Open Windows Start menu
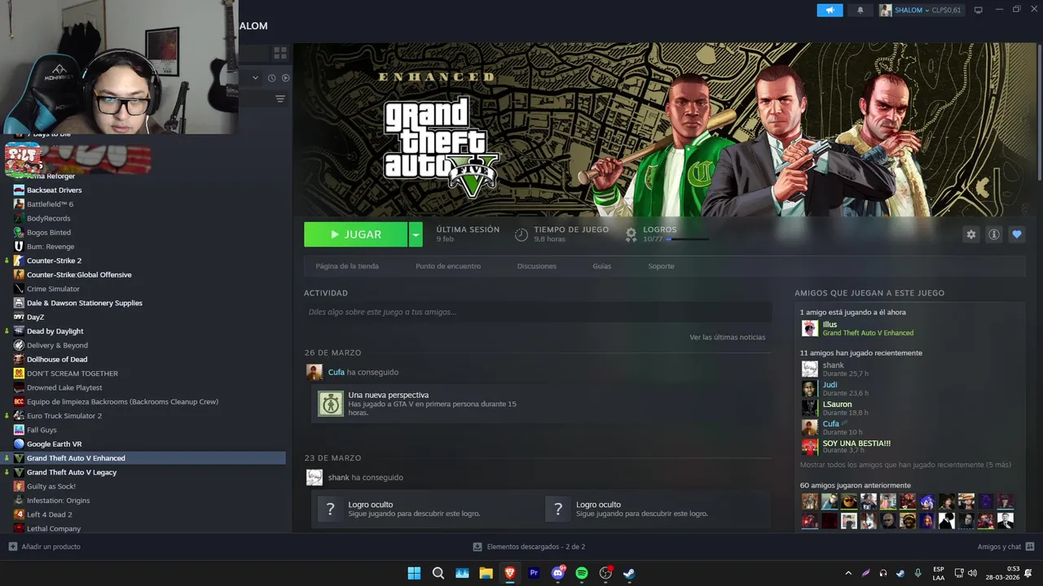This screenshot has width=1043, height=586. pos(414,573)
